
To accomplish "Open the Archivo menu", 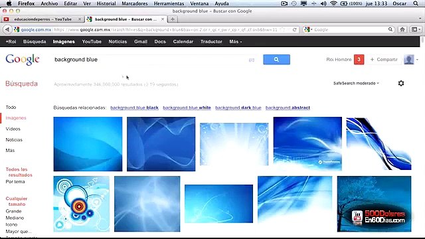I will coord(49,3).
